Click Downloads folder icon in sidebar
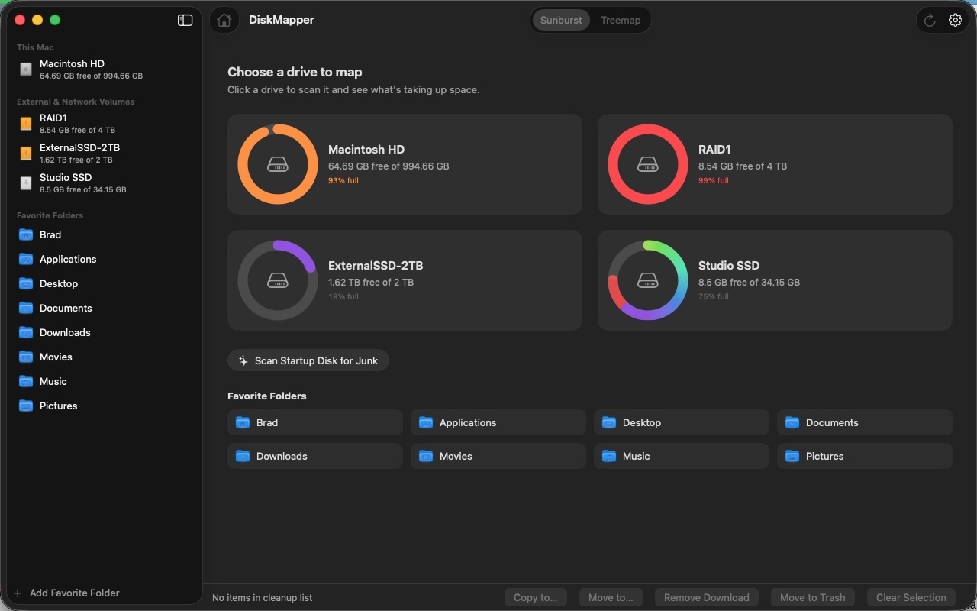 click(x=26, y=332)
